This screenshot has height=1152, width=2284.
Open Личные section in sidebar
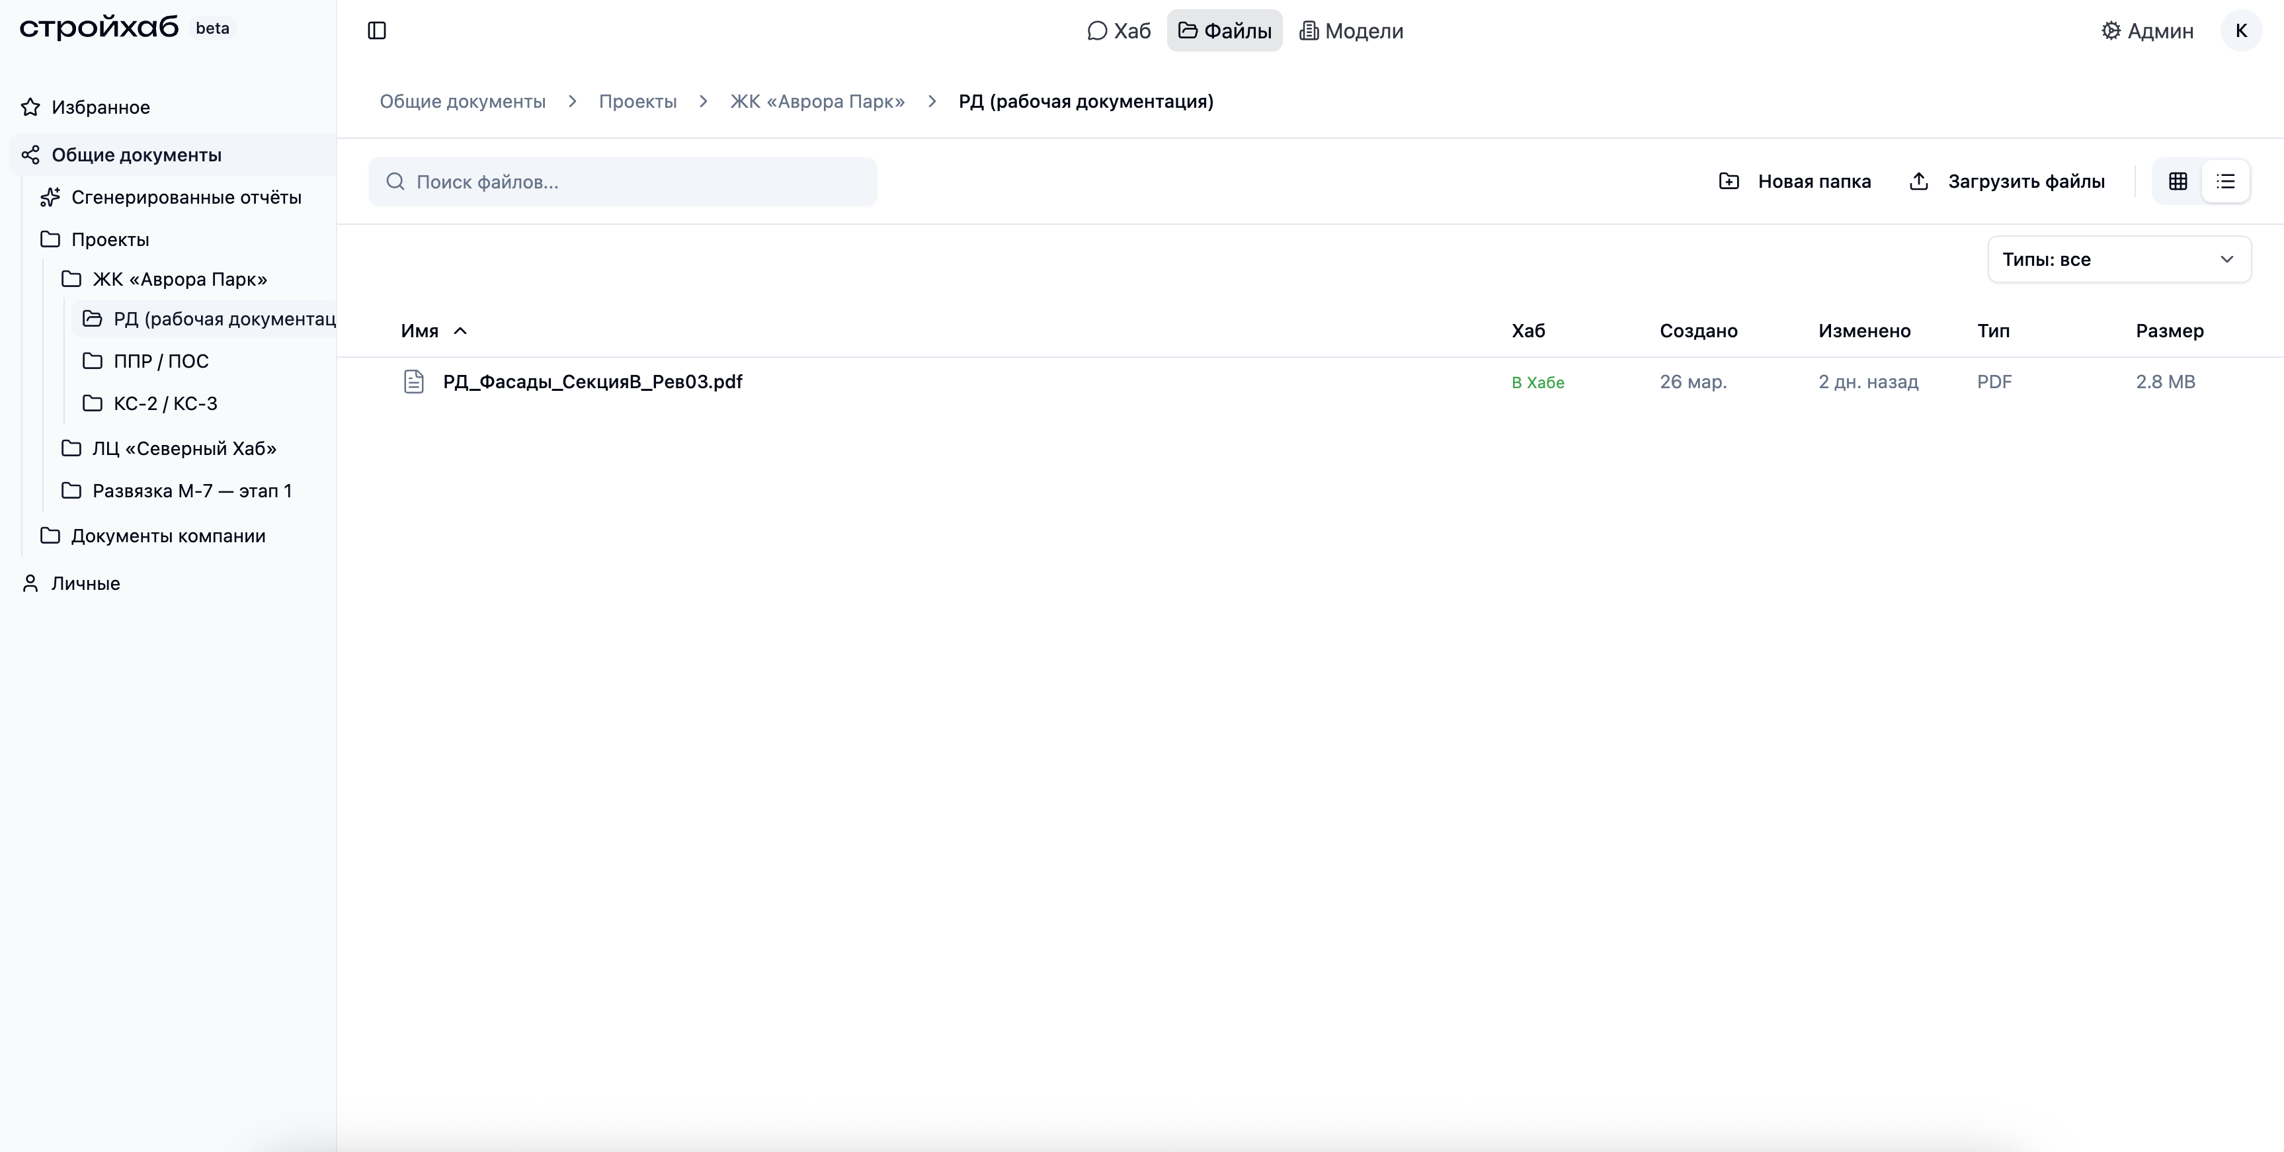pos(85,583)
